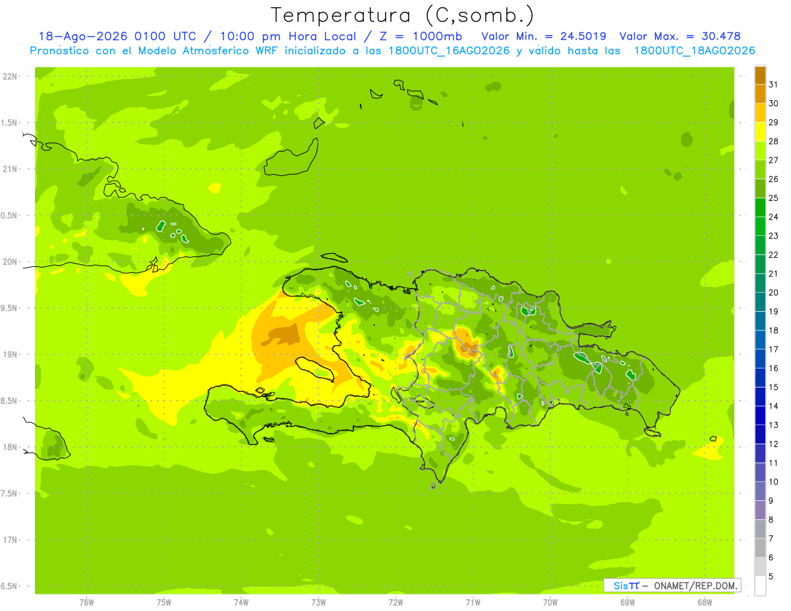This screenshot has height=611, width=791.
Task: Click 'Valor Max. = 30.478' value
Action: tap(680, 36)
